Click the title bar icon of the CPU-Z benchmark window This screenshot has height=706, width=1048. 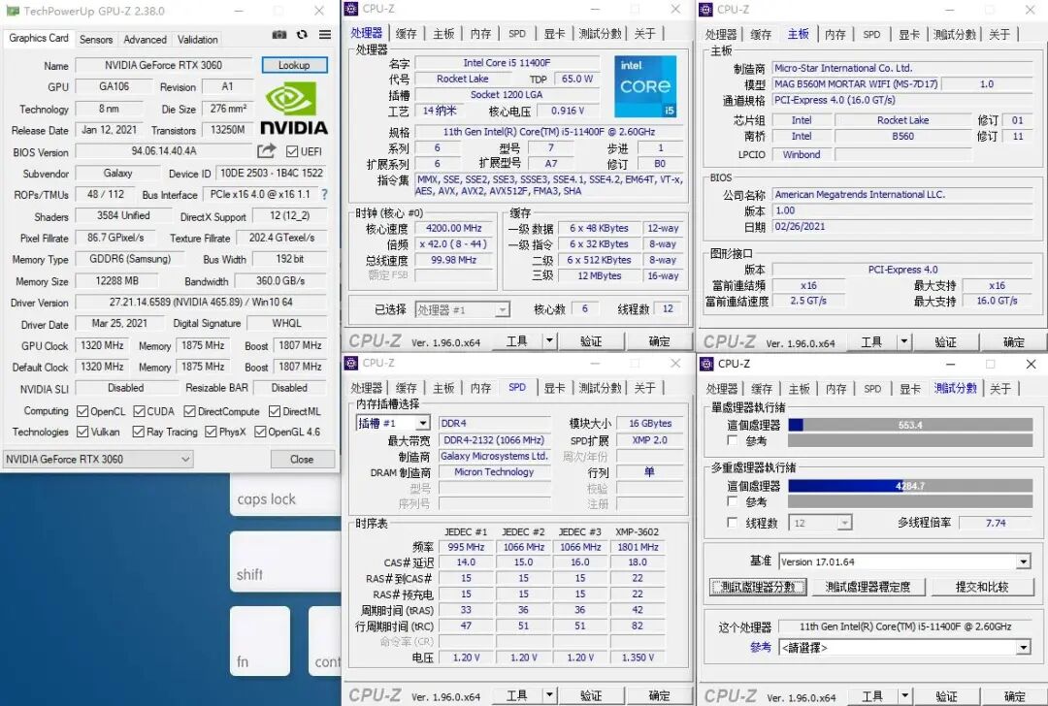(706, 364)
